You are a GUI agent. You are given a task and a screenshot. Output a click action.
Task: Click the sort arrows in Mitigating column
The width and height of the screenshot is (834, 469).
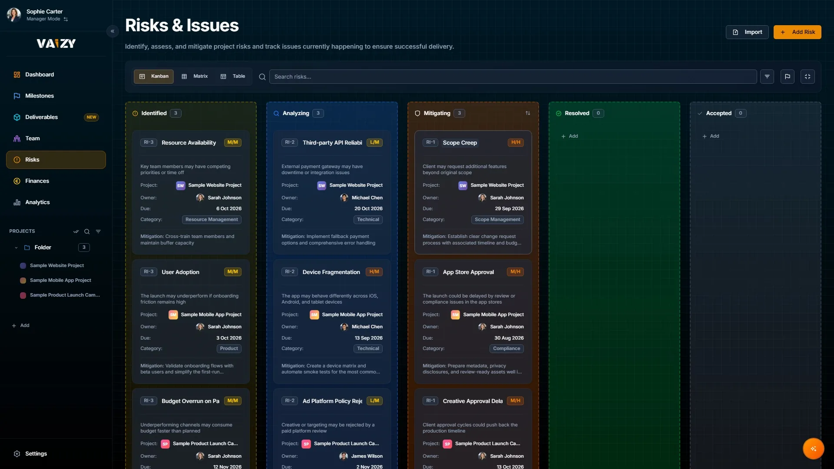coord(528,113)
